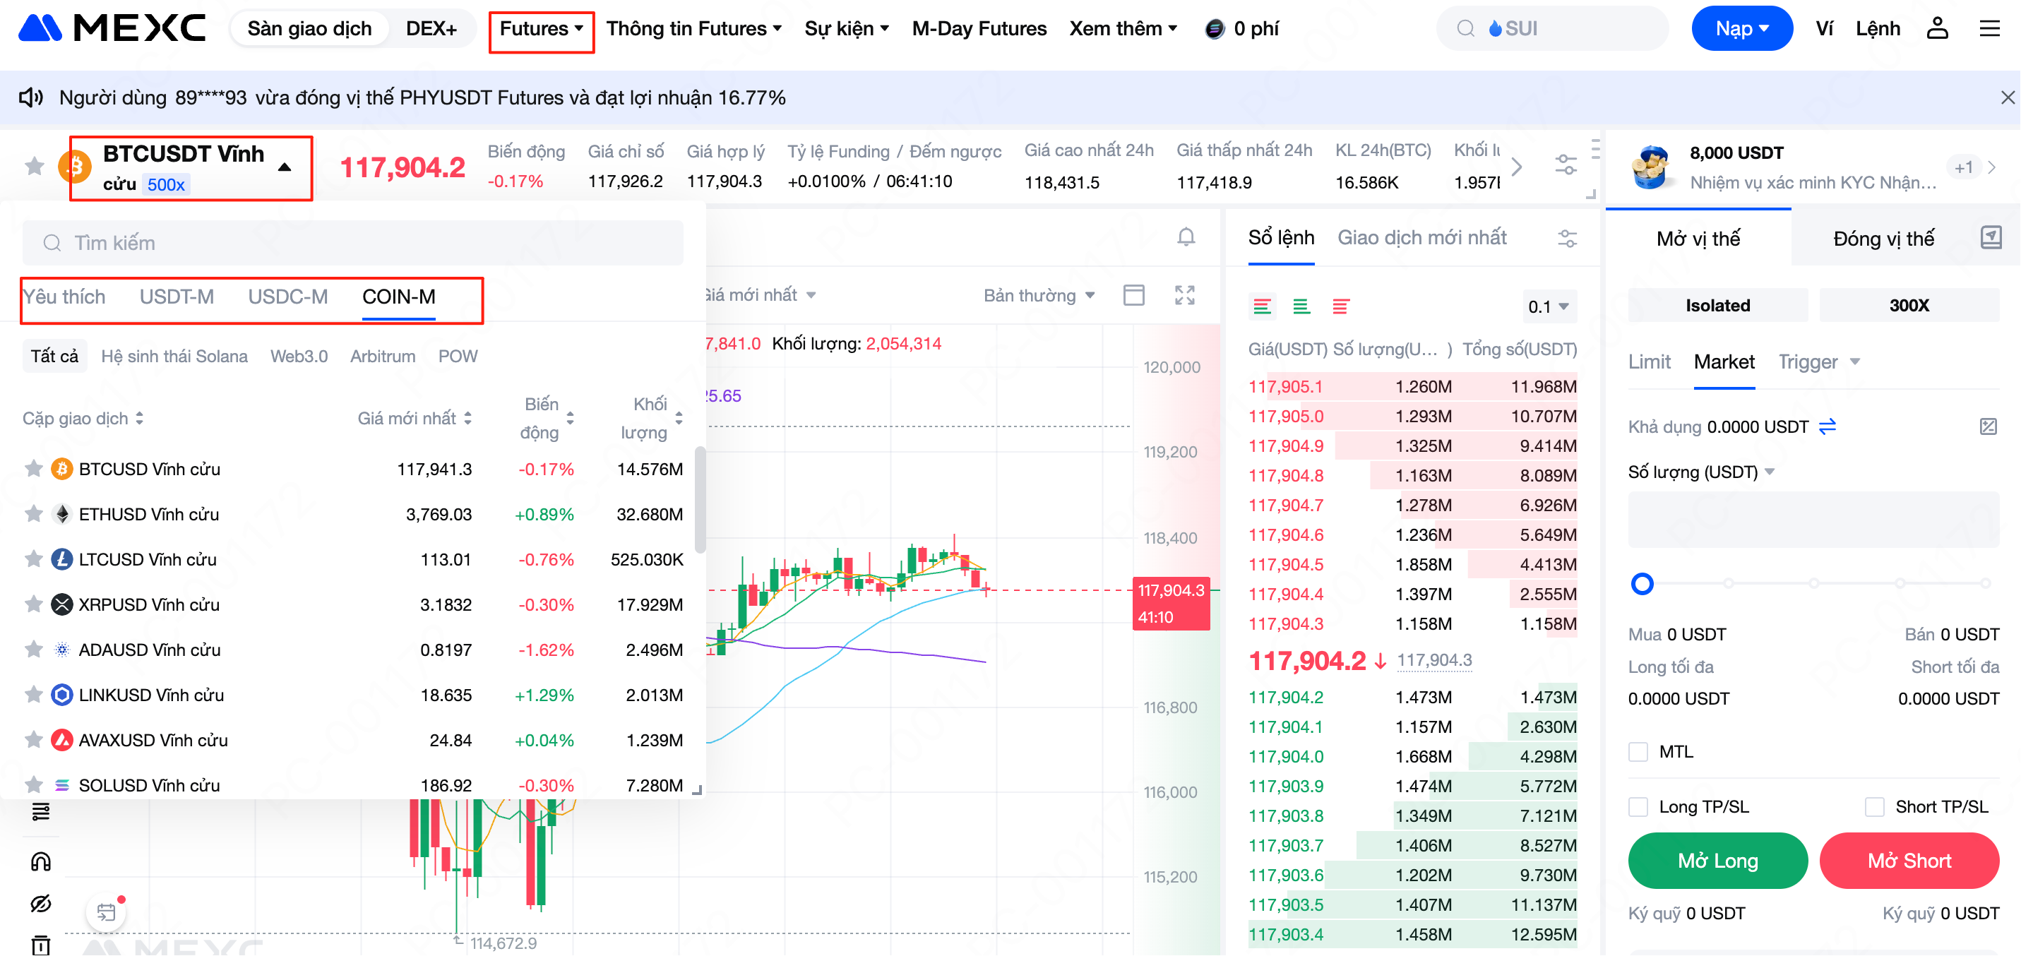Open Giao dịch mới nhất tab
2021x956 pixels.
(x=1421, y=238)
